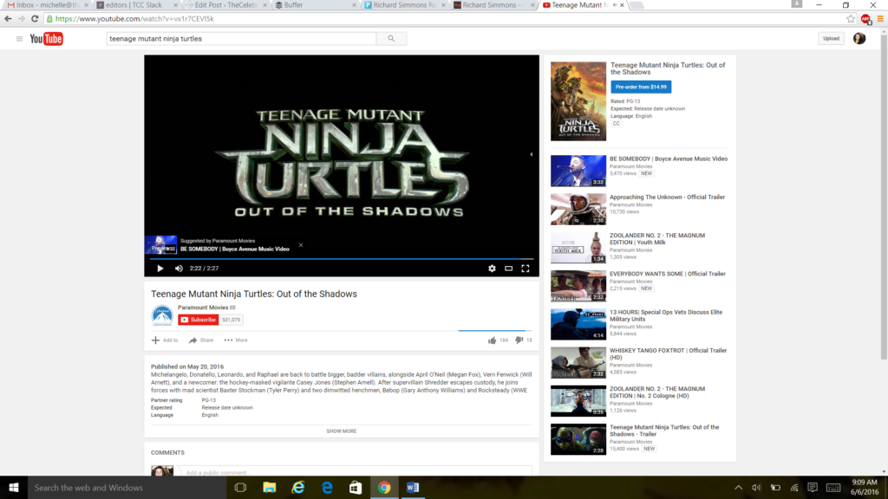Image resolution: width=888 pixels, height=499 pixels.
Task: Open the More actions dropdown
Action: click(x=235, y=340)
